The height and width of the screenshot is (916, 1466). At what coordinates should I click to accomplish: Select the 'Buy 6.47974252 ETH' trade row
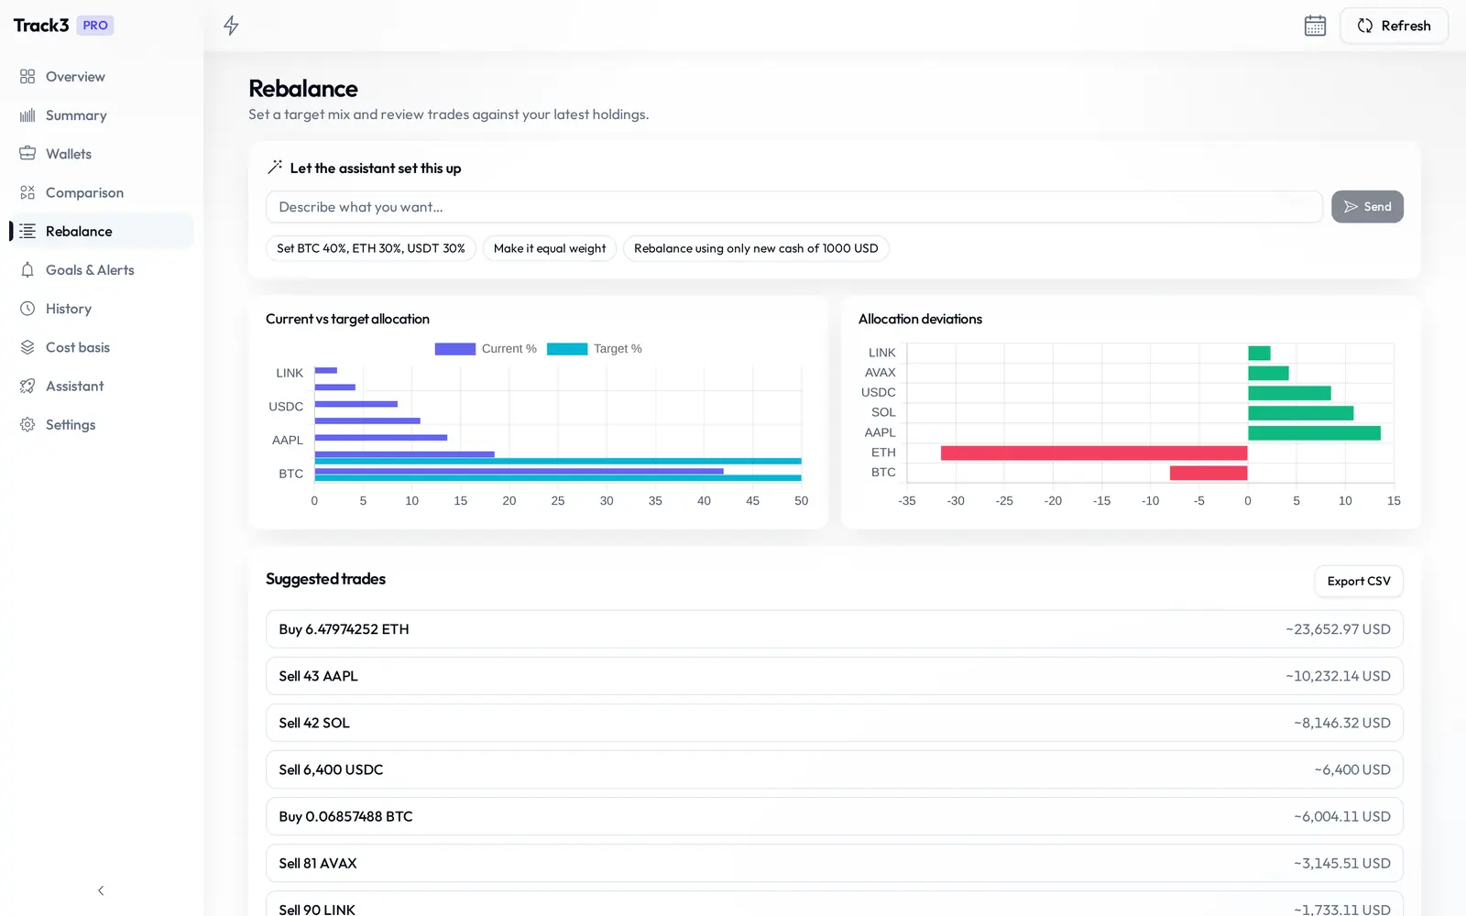tap(834, 629)
